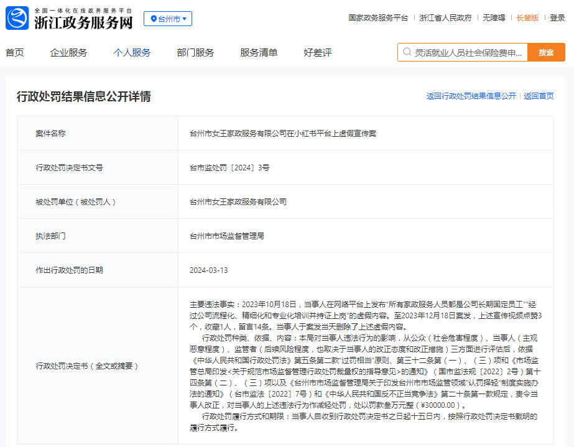Click 返回行政处罚结果信息公开 link

tap(471, 96)
